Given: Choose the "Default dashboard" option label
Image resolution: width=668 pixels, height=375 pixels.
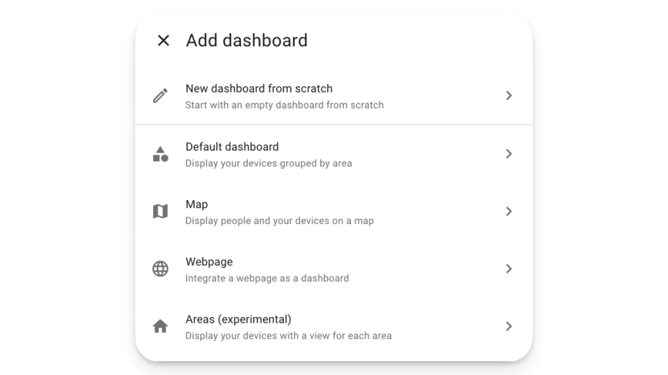Looking at the screenshot, I should [232, 147].
